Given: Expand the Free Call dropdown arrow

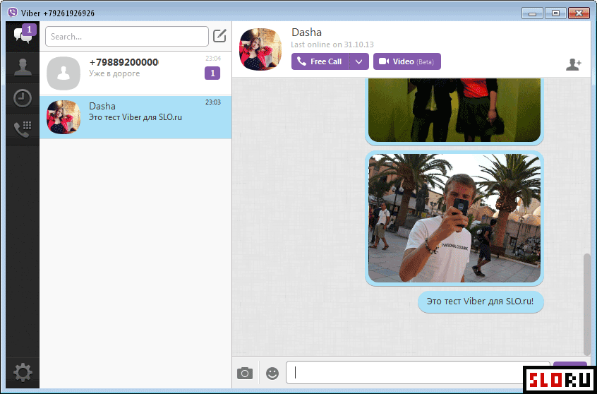Looking at the screenshot, I should [x=359, y=61].
